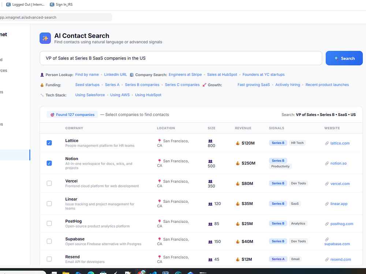This screenshot has height=274, width=366.
Task: Open the vercel.com website link
Action: pyautogui.click(x=340, y=184)
